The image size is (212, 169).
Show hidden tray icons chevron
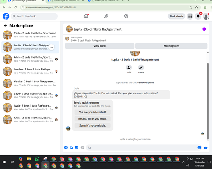(x=183, y=162)
